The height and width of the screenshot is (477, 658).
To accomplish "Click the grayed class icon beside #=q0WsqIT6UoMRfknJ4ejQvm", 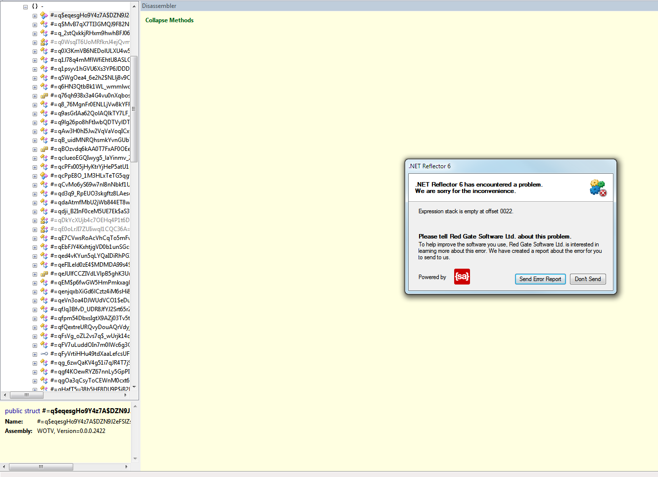I will pyautogui.click(x=44, y=42).
